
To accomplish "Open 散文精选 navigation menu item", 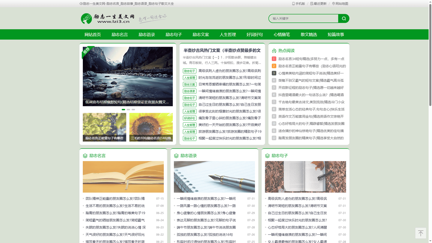I will click(x=309, y=34).
